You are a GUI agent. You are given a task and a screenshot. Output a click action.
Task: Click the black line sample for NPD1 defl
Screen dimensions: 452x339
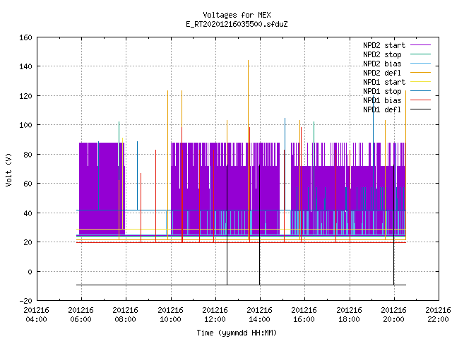[x=421, y=109]
